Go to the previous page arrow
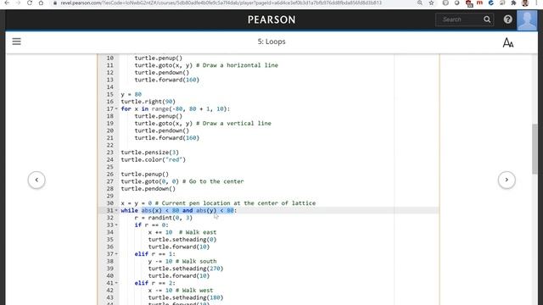 (36, 180)
